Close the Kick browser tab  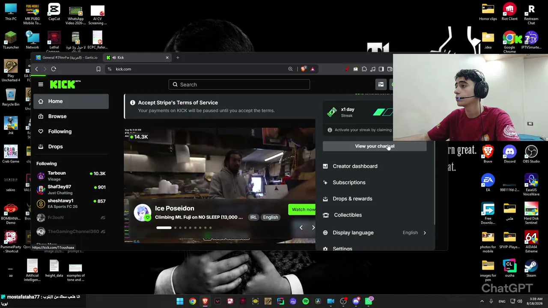pyautogui.click(x=167, y=57)
